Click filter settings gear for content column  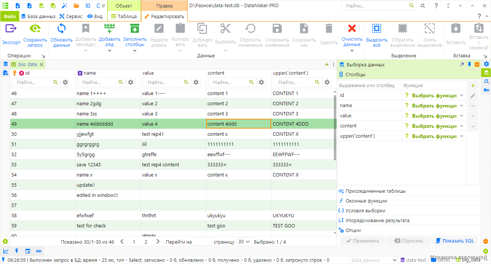tap(261, 82)
